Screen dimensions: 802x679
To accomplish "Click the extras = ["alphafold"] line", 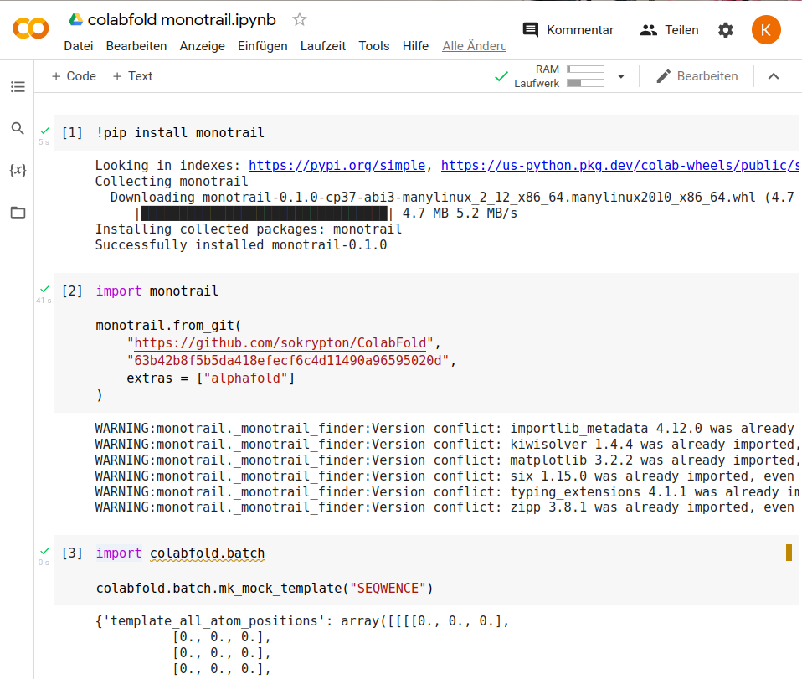I will 211,378.
